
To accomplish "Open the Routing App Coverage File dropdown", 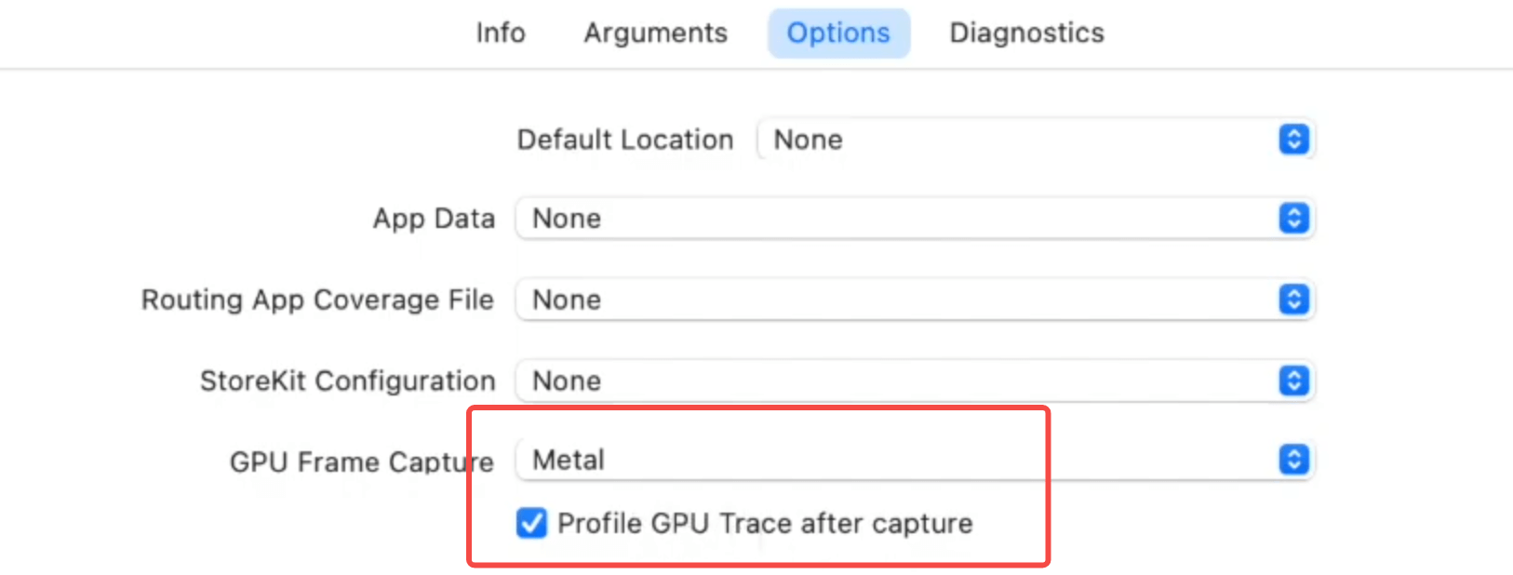I will pyautogui.click(x=893, y=300).
